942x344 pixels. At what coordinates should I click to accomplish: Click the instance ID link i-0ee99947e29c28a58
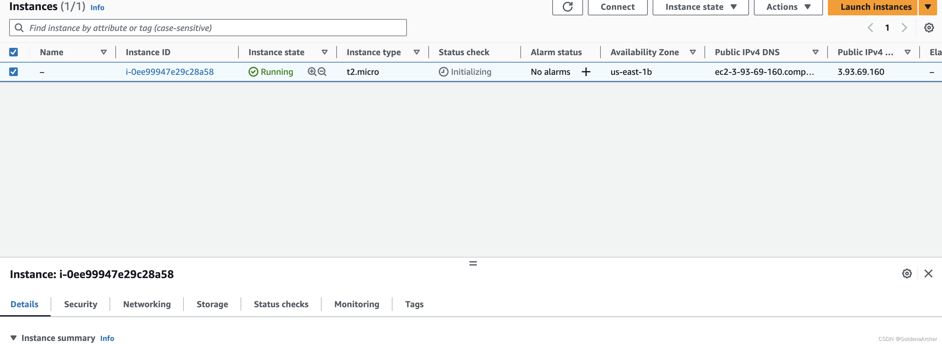(169, 71)
